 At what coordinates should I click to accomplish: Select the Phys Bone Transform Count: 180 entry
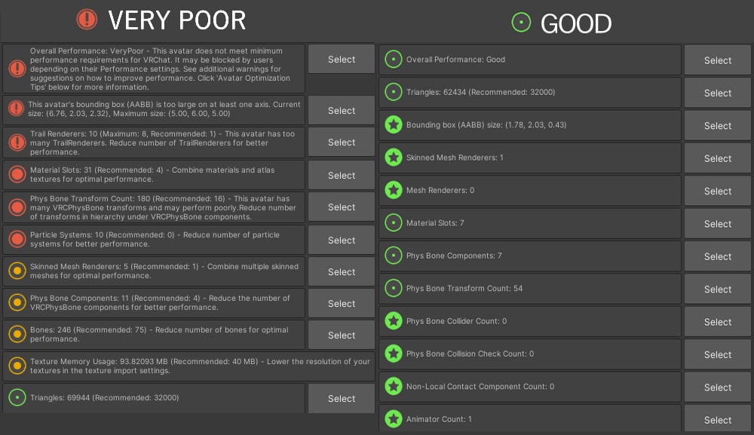(x=342, y=207)
